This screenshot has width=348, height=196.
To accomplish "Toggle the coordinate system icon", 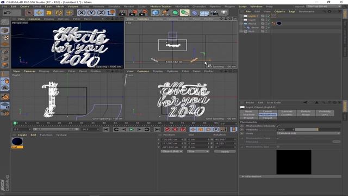I will pos(111,13).
